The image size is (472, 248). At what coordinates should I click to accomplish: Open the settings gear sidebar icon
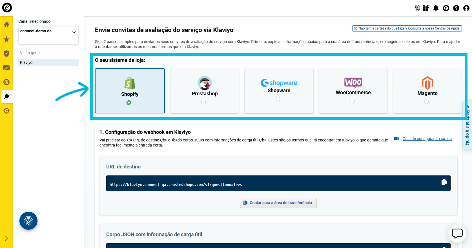[x=6, y=111]
